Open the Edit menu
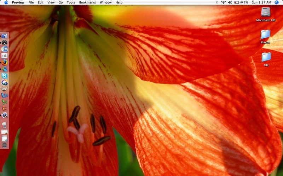283x176 pixels. pos(40,2)
